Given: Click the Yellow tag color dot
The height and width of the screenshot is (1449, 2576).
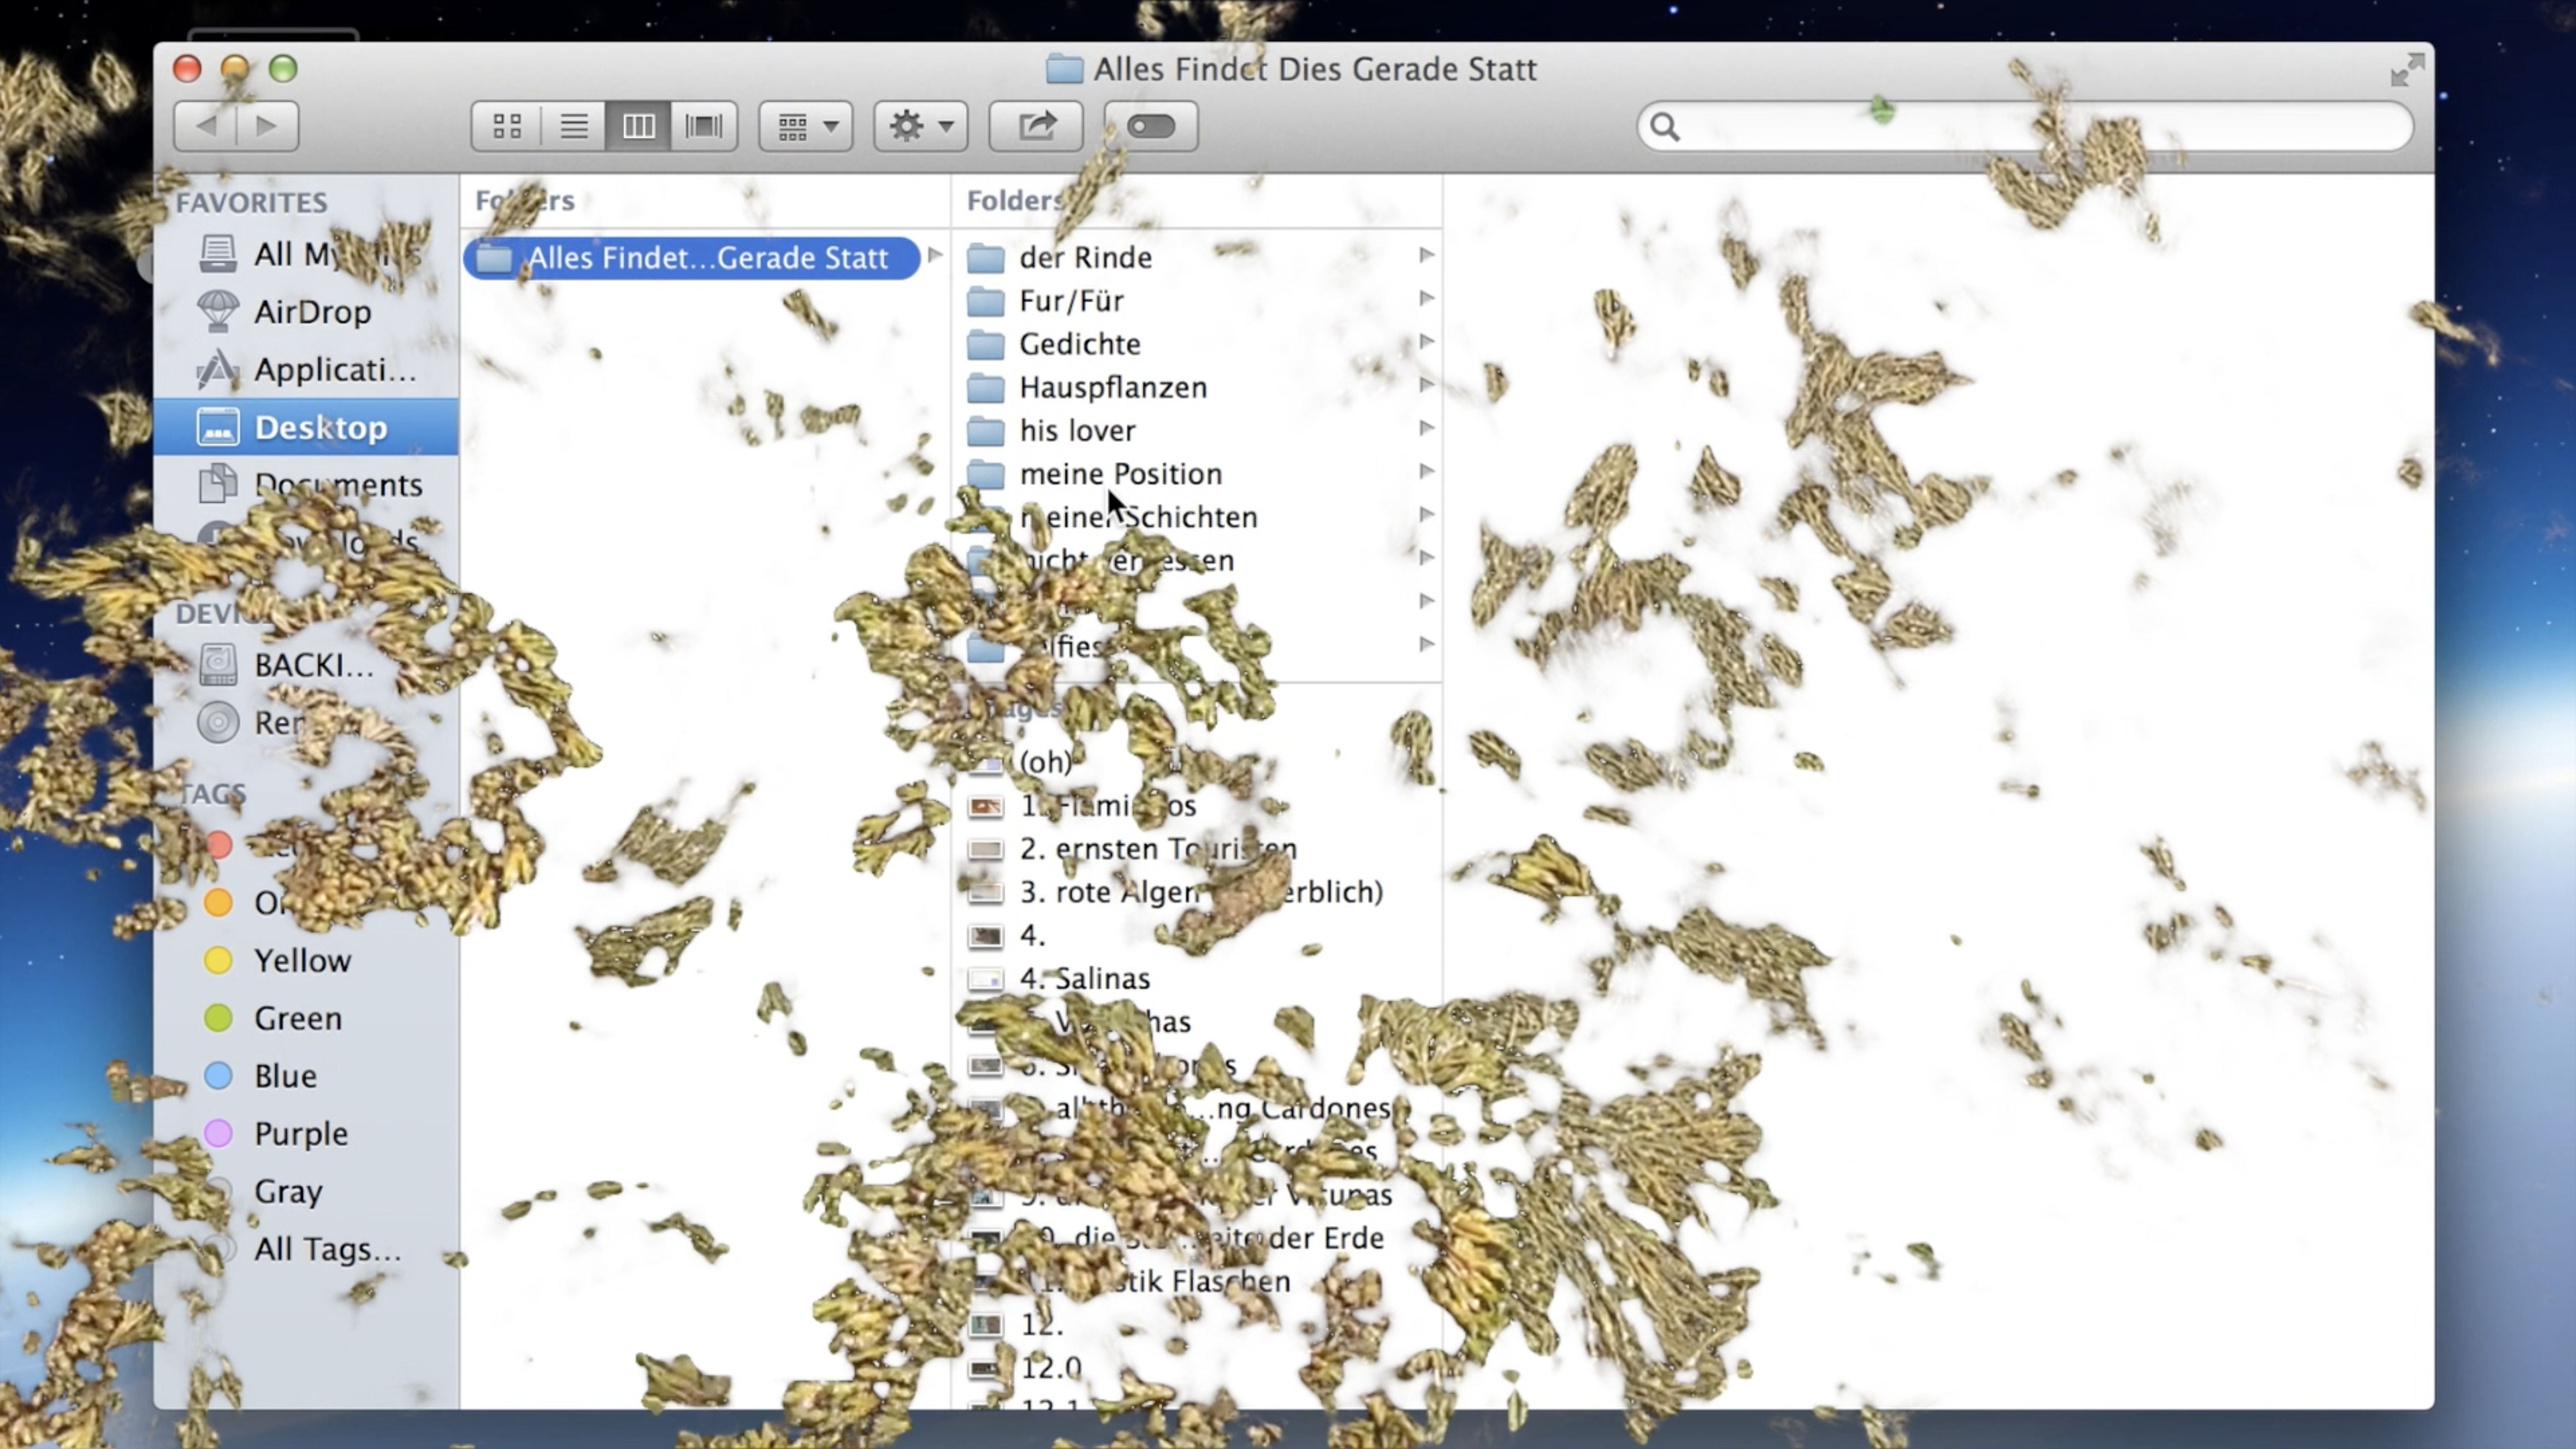Looking at the screenshot, I should (218, 960).
